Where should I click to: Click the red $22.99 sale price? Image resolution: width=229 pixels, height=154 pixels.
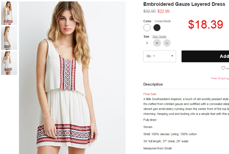[x=163, y=11]
